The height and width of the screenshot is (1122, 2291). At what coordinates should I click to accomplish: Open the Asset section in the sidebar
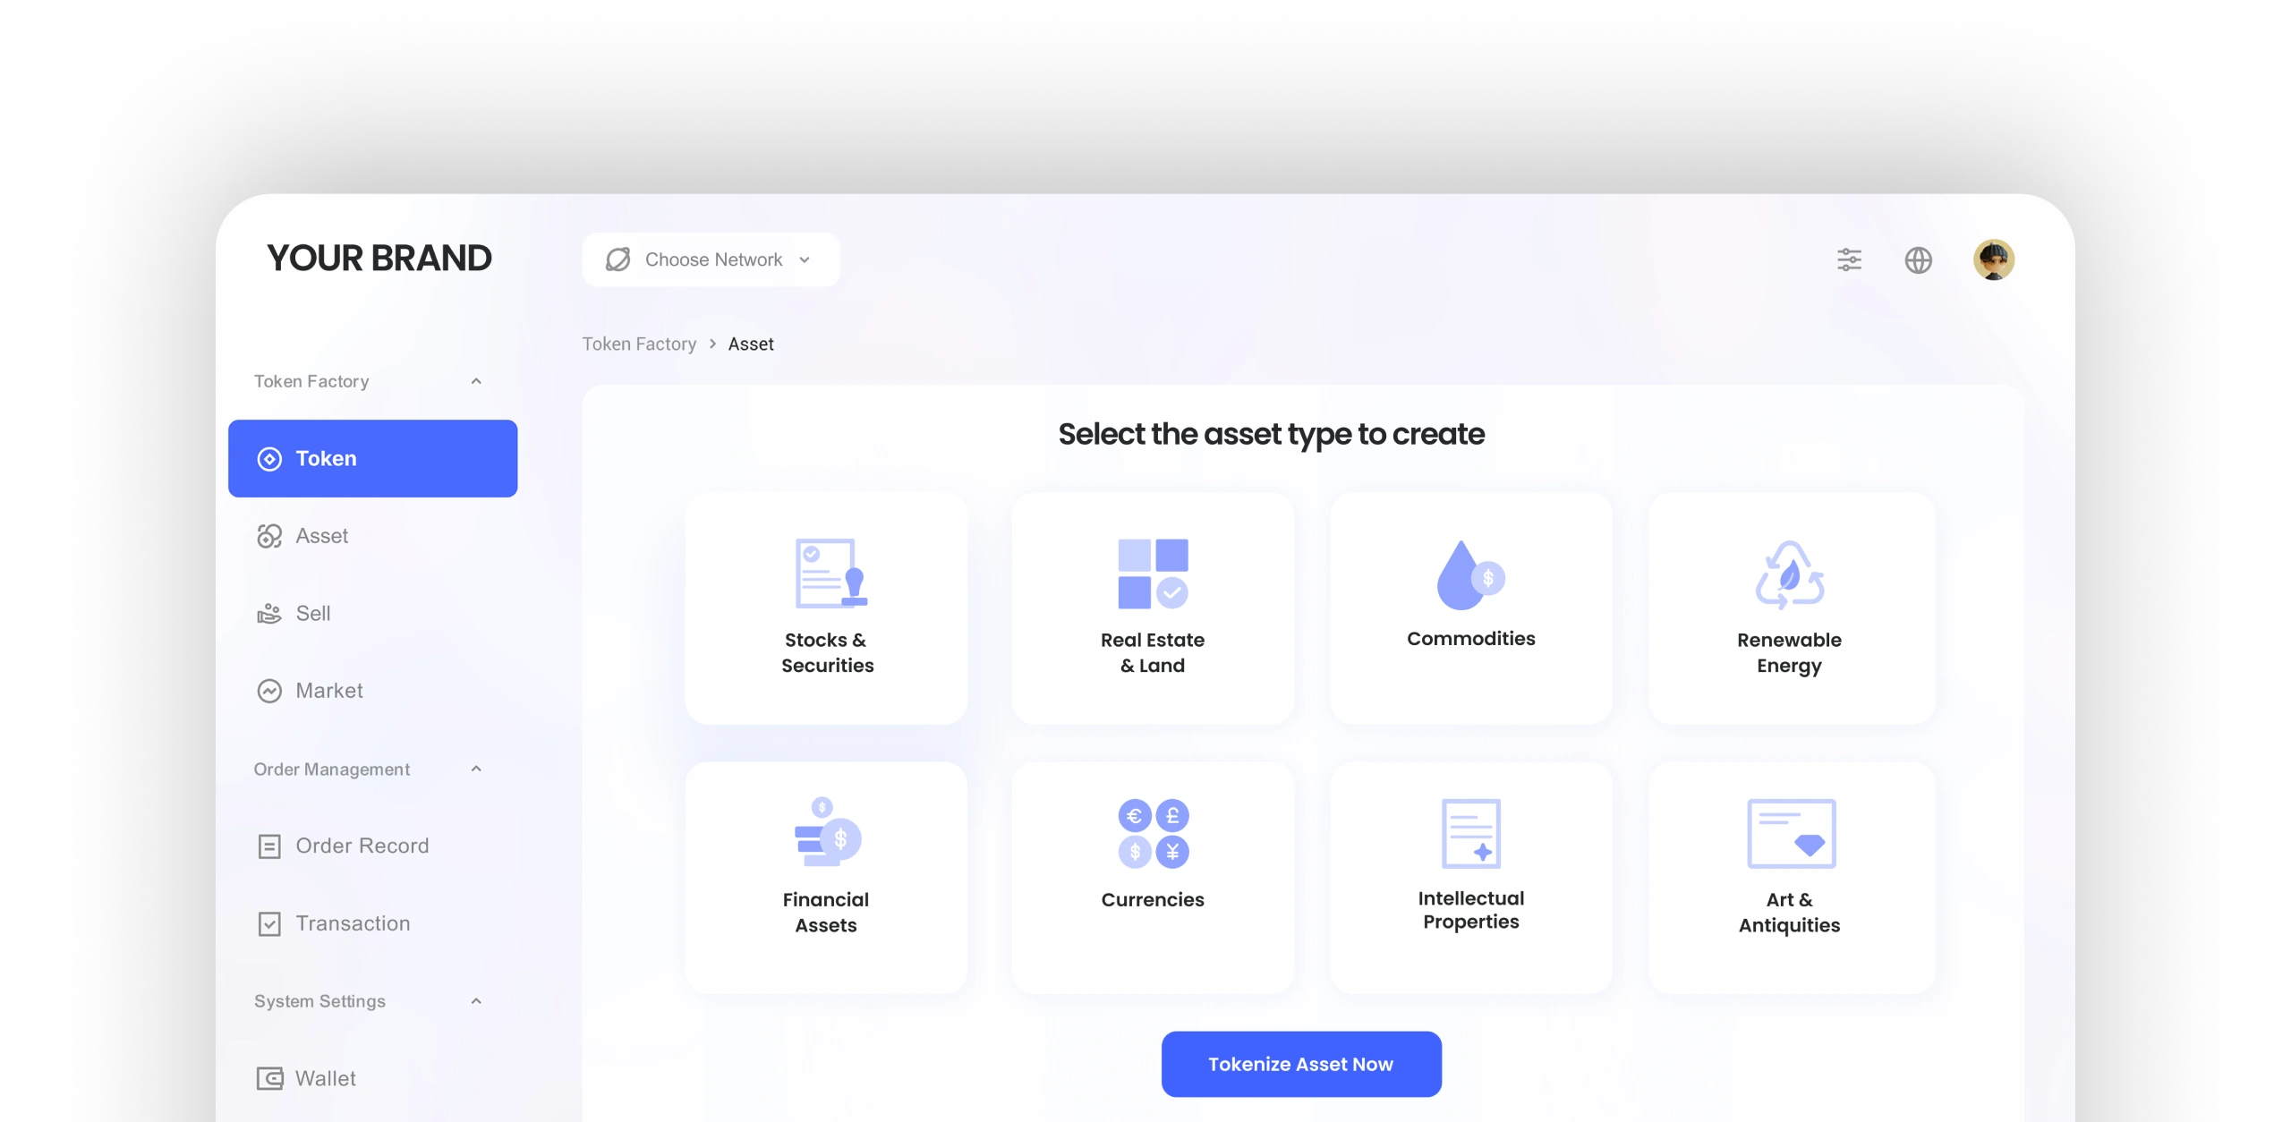[x=322, y=535]
